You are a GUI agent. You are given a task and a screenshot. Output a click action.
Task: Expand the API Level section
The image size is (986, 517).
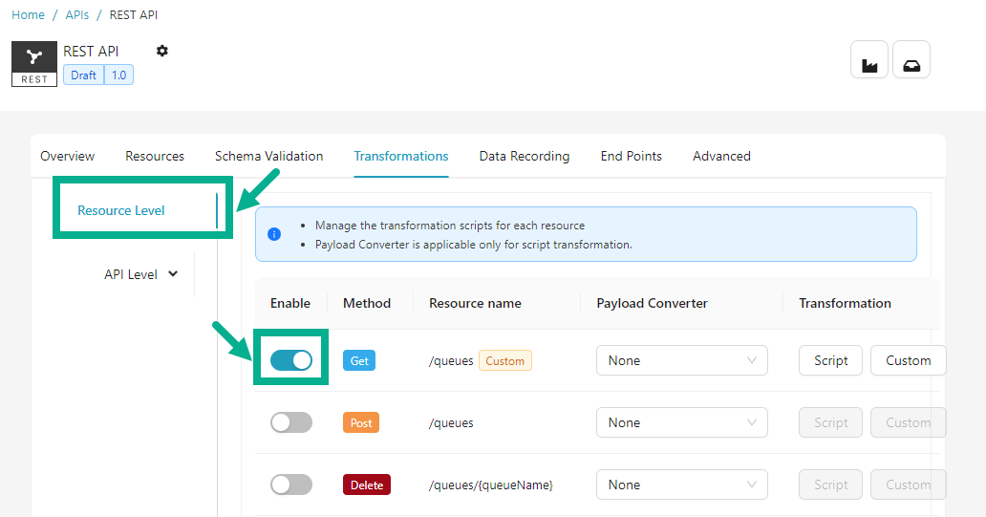click(140, 274)
